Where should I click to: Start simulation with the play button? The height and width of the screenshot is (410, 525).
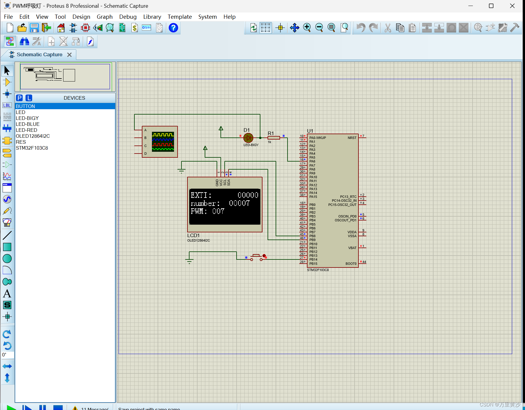point(11,408)
